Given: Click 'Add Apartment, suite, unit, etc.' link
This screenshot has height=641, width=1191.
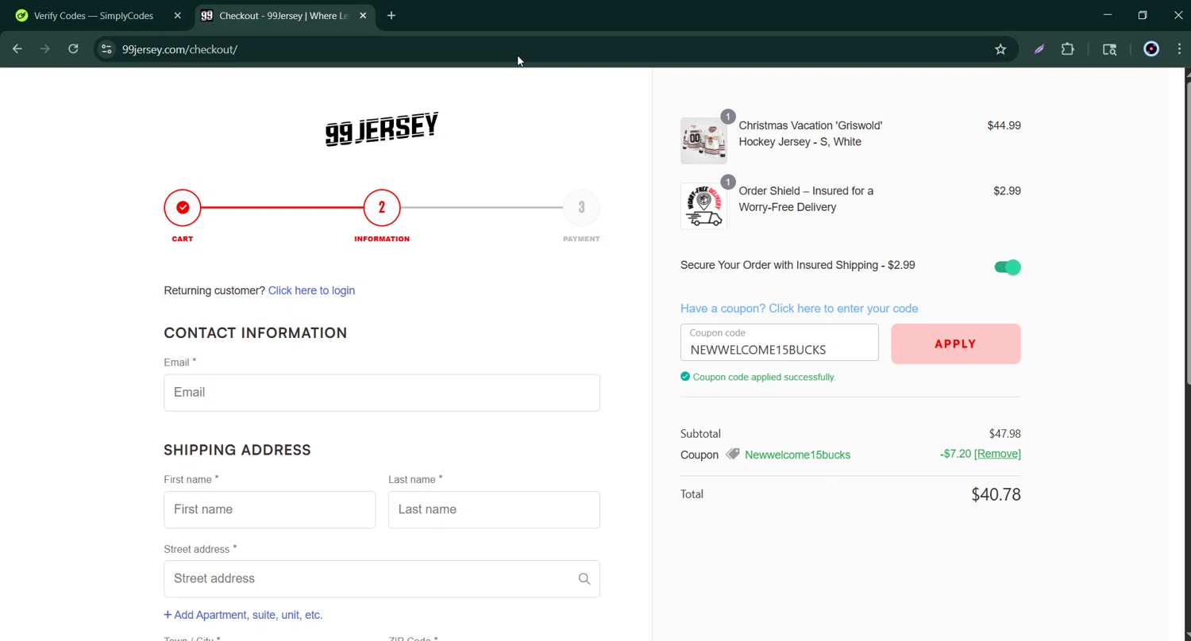Looking at the screenshot, I should [x=243, y=615].
